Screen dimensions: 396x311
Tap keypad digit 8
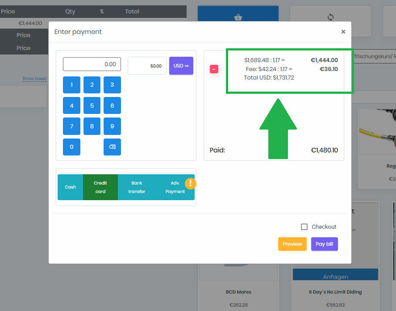tap(92, 126)
